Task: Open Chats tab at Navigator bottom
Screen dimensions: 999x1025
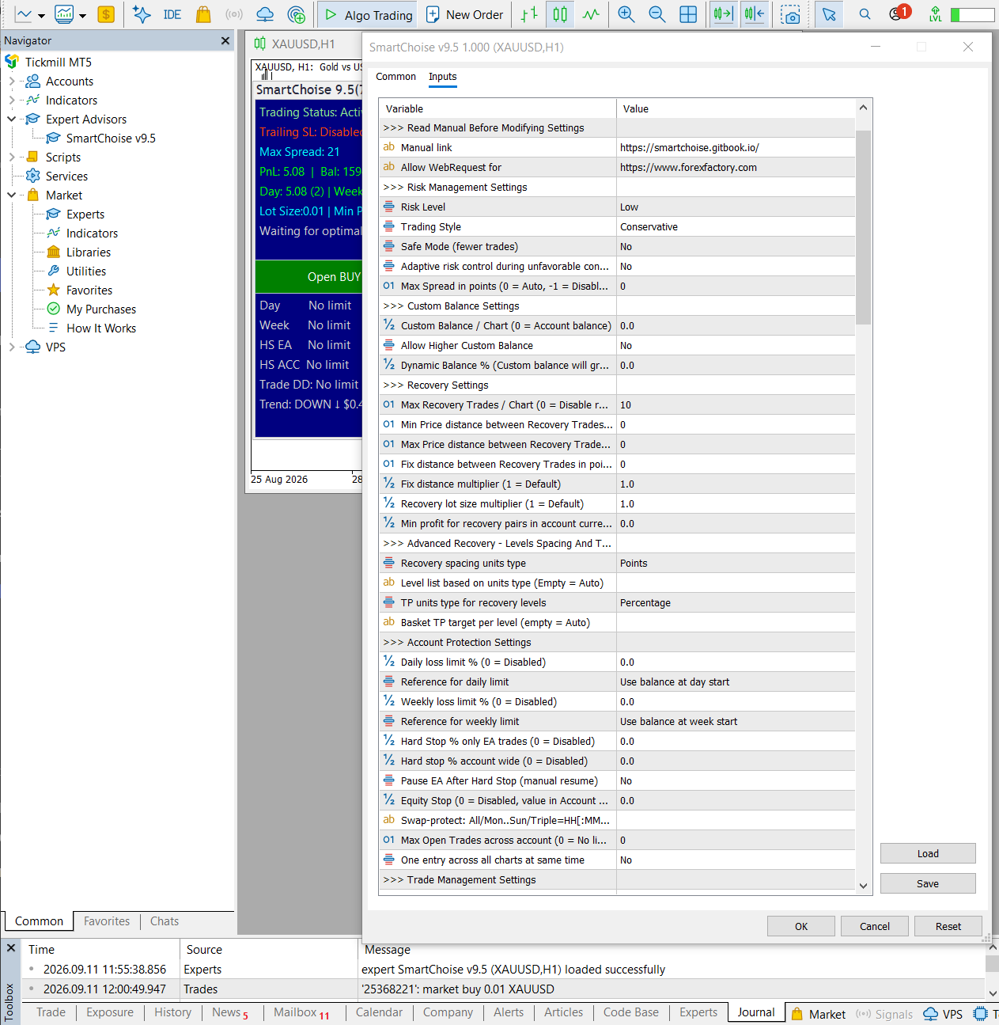Action: (165, 921)
